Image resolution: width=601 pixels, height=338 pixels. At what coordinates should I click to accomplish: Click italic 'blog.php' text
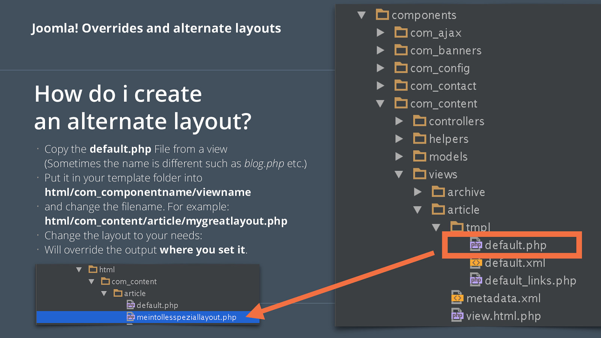pyautogui.click(x=264, y=164)
